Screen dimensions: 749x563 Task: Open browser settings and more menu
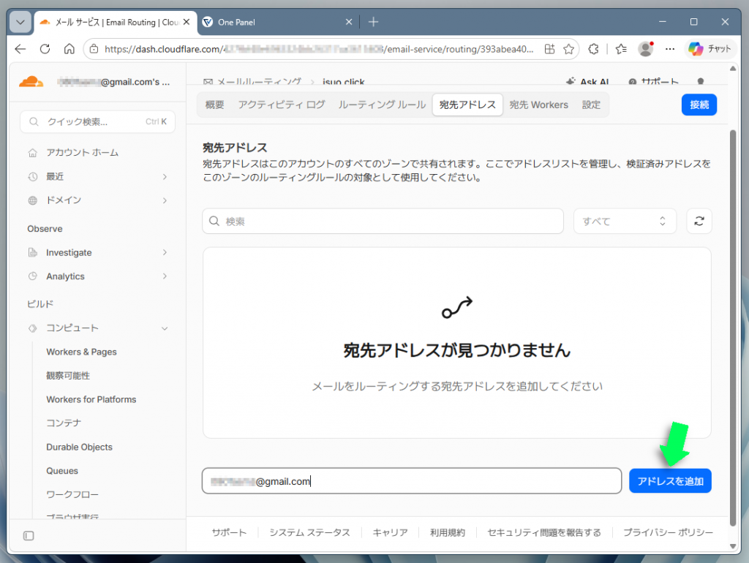pos(670,49)
